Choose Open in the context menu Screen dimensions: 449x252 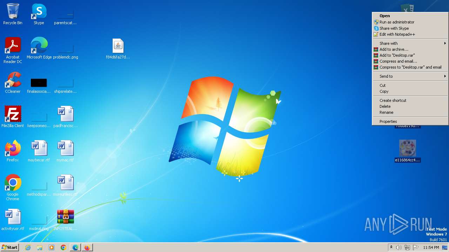410,16
